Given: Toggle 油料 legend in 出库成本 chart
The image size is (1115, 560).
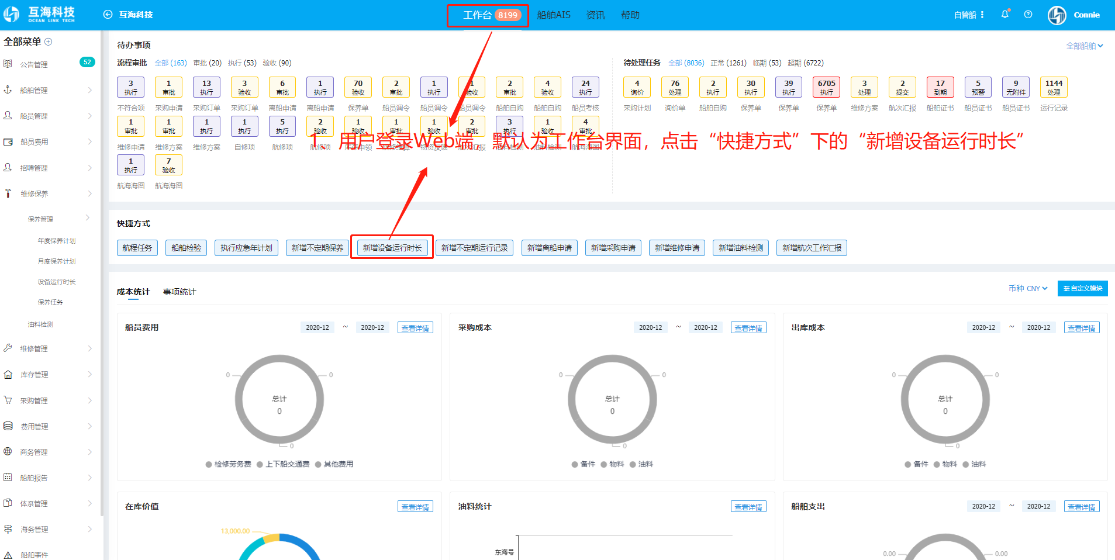Looking at the screenshot, I should click(974, 464).
